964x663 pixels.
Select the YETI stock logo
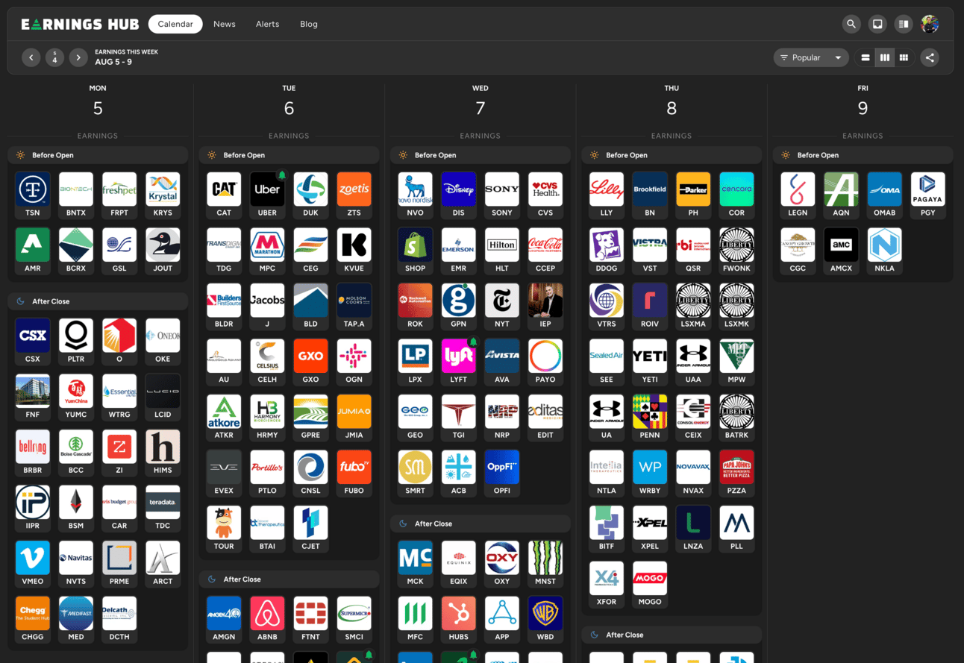tap(650, 356)
